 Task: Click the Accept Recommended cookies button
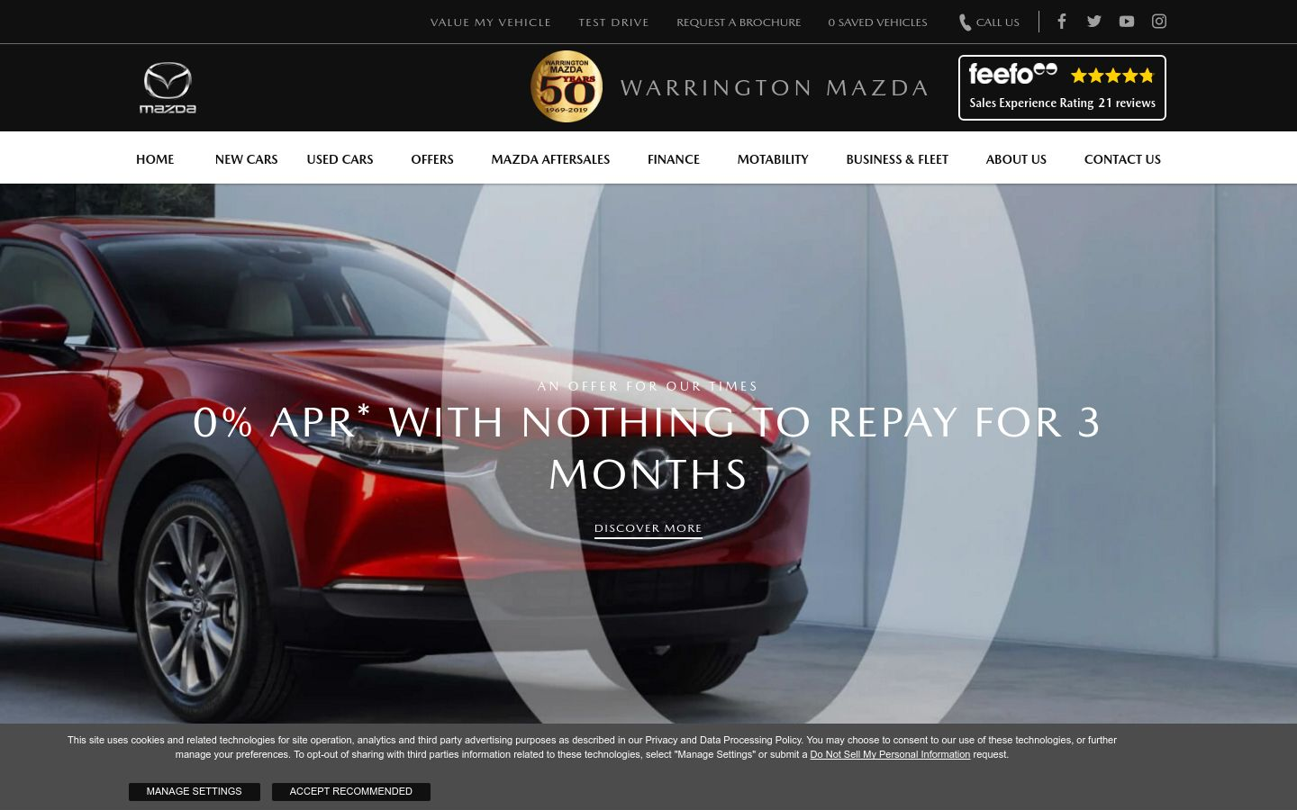pos(351,792)
